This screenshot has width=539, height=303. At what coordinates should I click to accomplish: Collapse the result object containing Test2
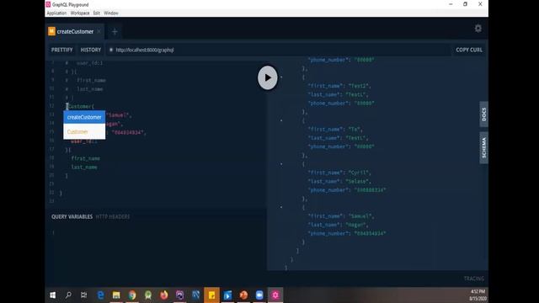[x=281, y=77]
